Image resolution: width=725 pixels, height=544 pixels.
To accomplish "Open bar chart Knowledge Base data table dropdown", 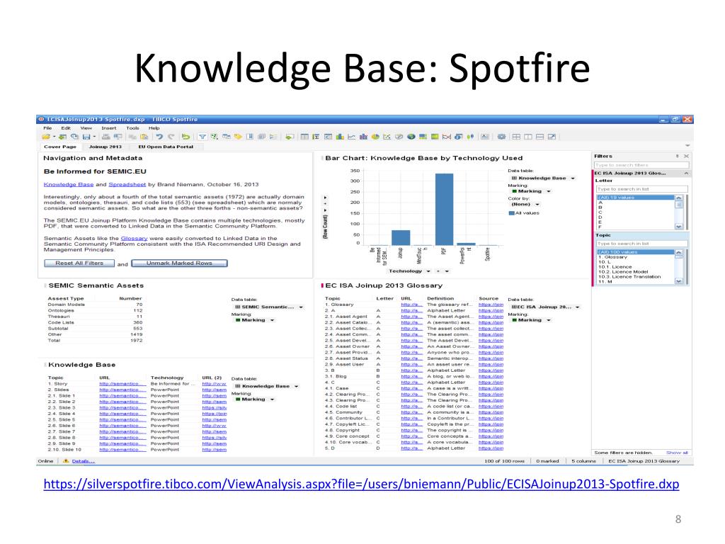I will pos(573,178).
